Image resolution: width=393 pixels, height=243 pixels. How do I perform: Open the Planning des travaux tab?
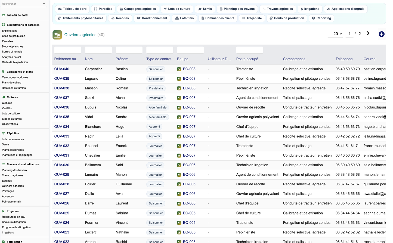[x=237, y=9]
